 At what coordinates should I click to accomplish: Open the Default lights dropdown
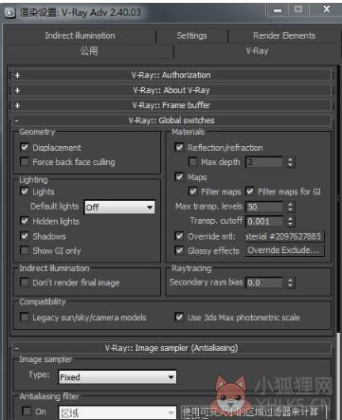pos(119,207)
